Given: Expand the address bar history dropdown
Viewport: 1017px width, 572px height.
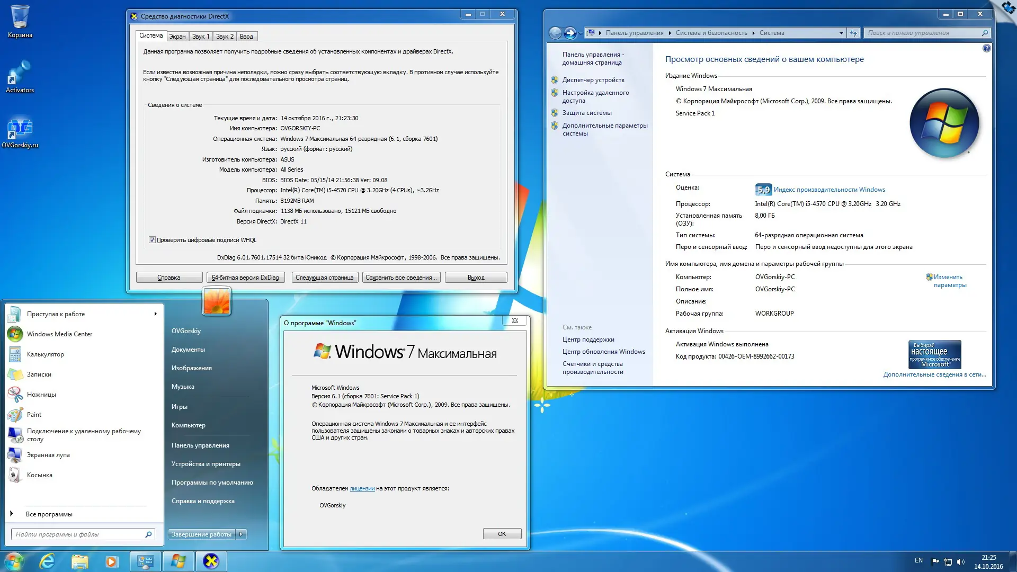Looking at the screenshot, I should [841, 33].
